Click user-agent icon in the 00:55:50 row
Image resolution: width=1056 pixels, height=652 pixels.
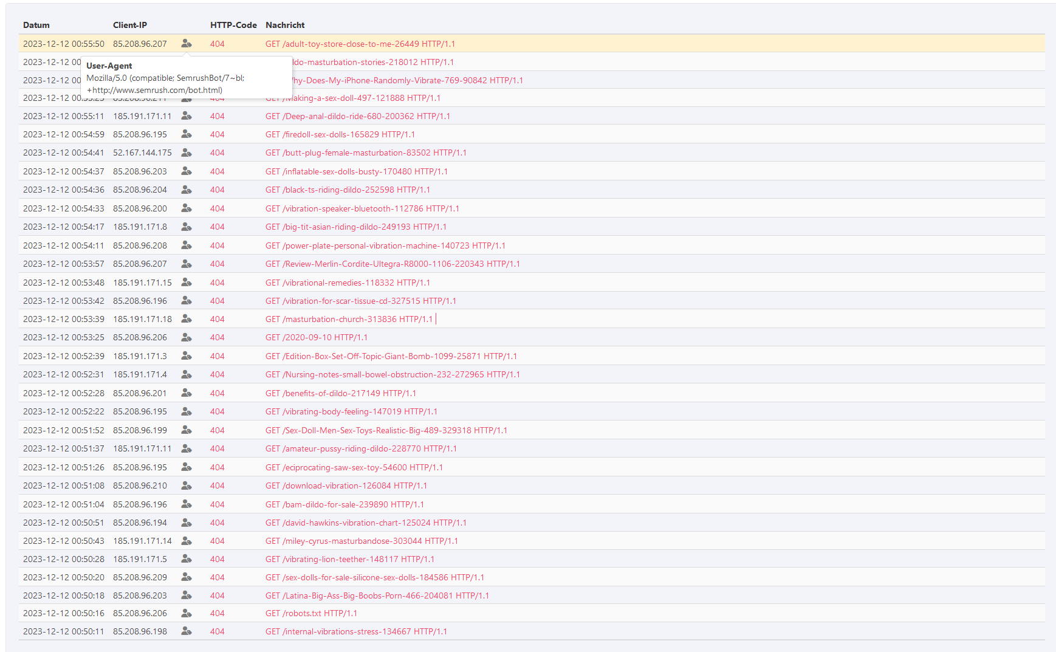pyautogui.click(x=187, y=44)
